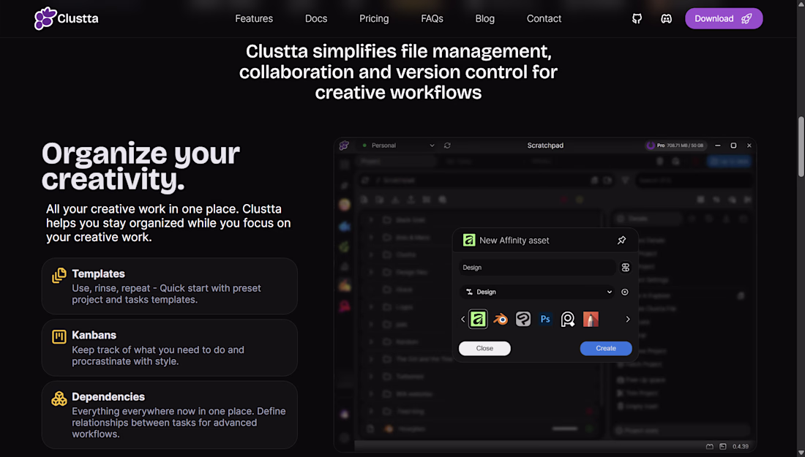Click the Dependencies cubes icon
This screenshot has width=805, height=457.
59,399
